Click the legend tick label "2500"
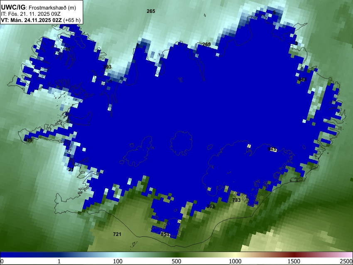Viewport: 353px width, 265px height. coord(346,261)
